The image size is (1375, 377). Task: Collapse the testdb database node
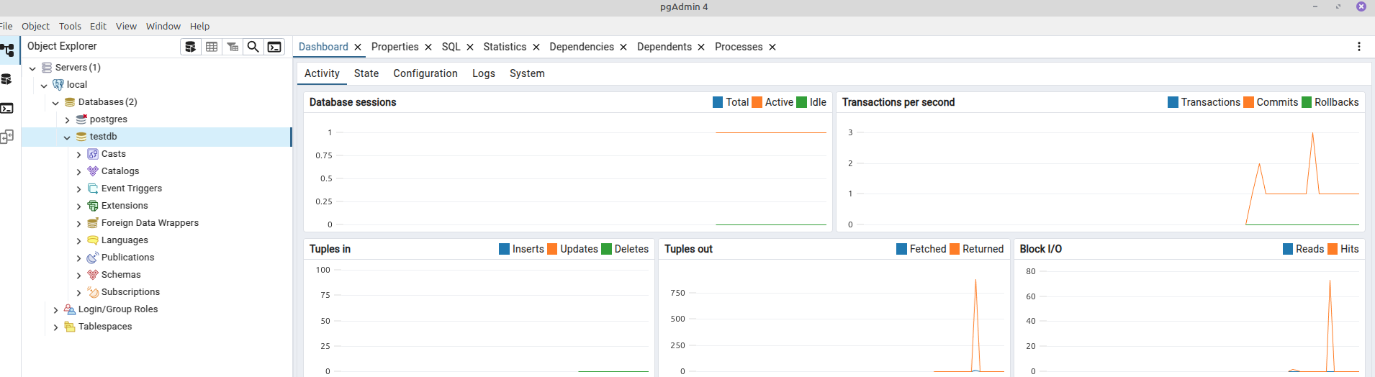click(67, 137)
